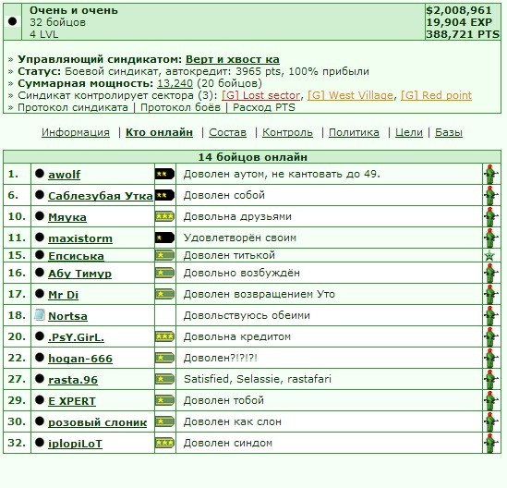
Task: Click soldier icon in rasta.96 row
Action: [491, 380]
